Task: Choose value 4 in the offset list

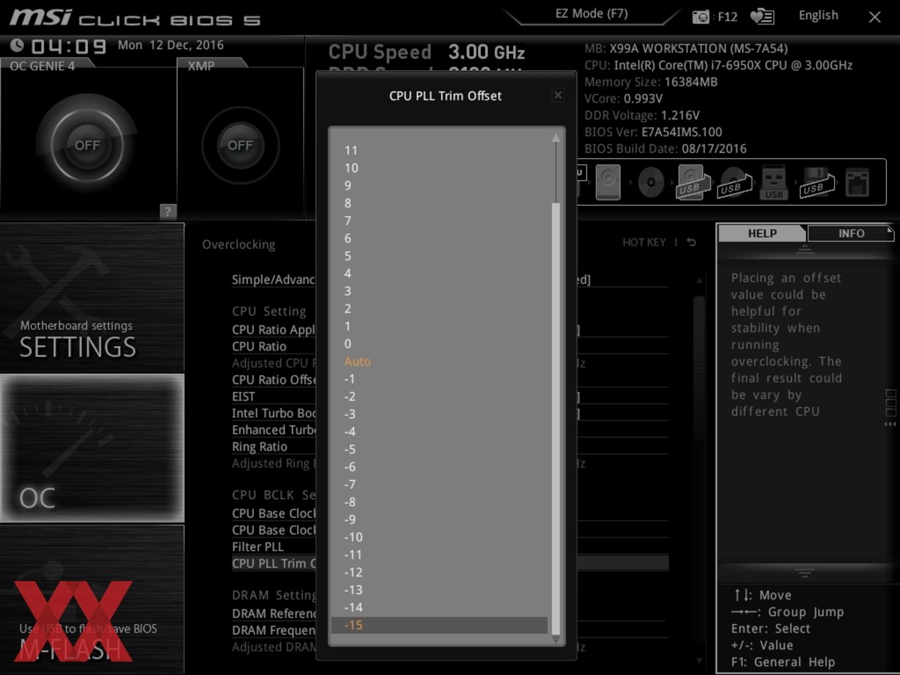Action: point(439,273)
